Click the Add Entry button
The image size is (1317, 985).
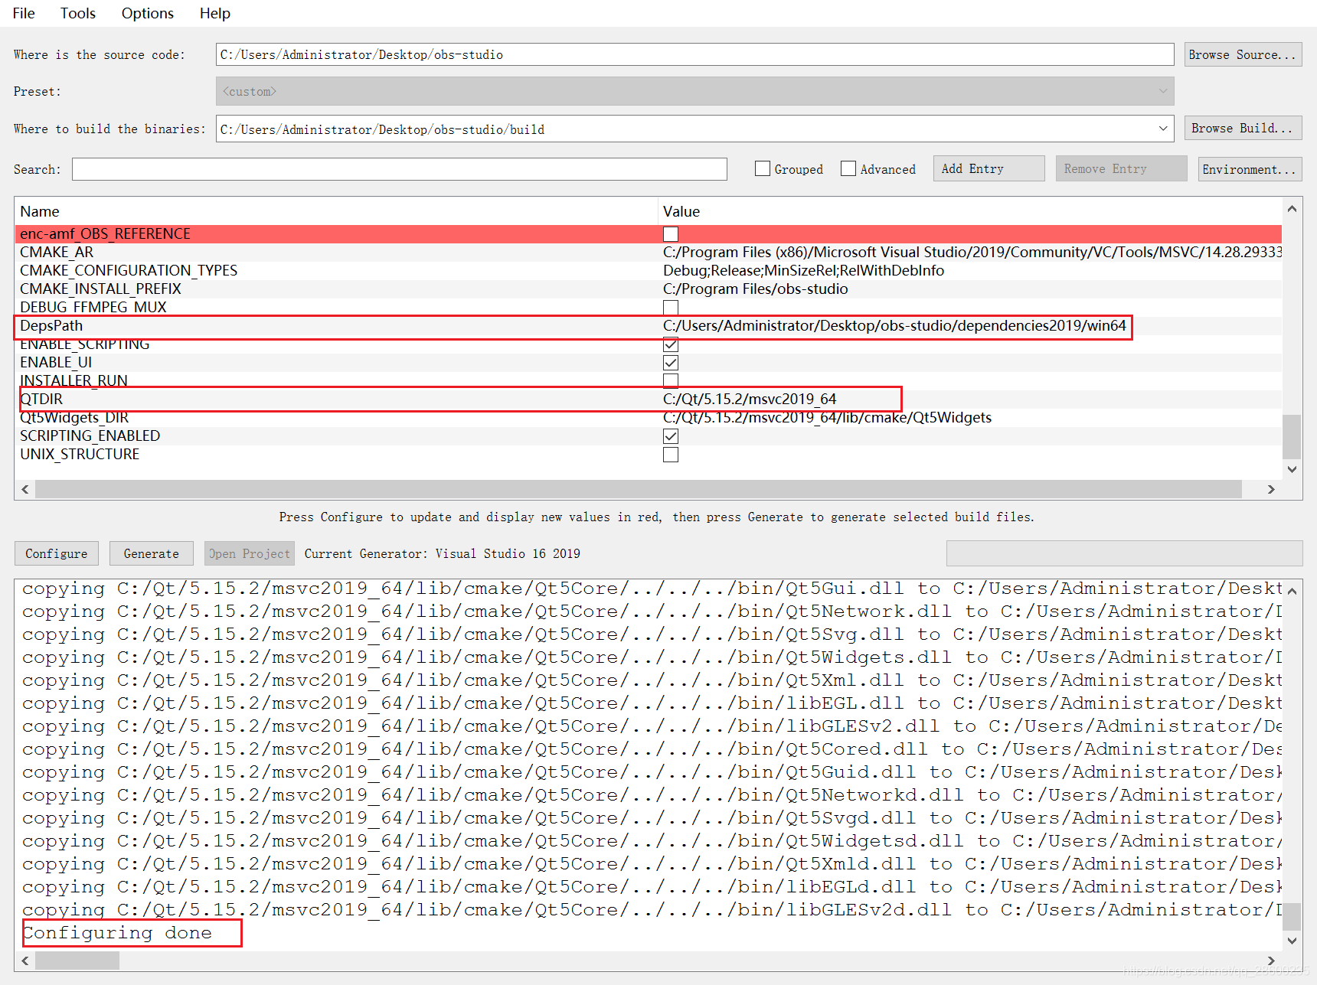click(x=989, y=168)
